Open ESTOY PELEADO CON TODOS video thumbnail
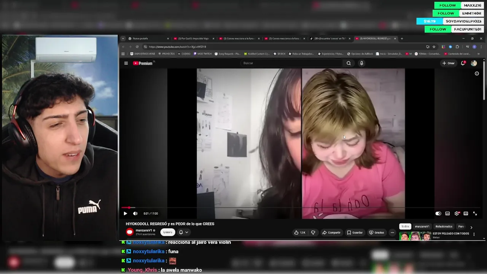 [415, 236]
